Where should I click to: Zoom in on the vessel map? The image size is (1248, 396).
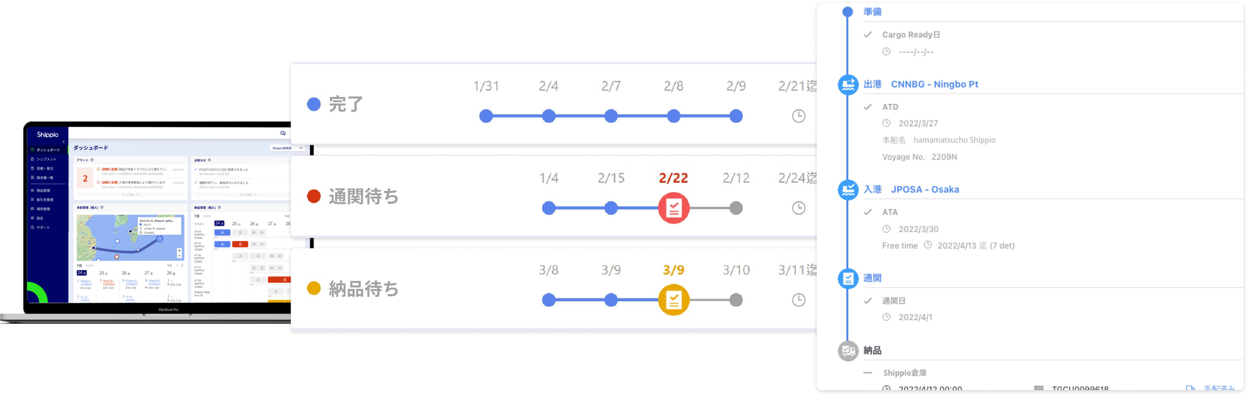coord(179,250)
